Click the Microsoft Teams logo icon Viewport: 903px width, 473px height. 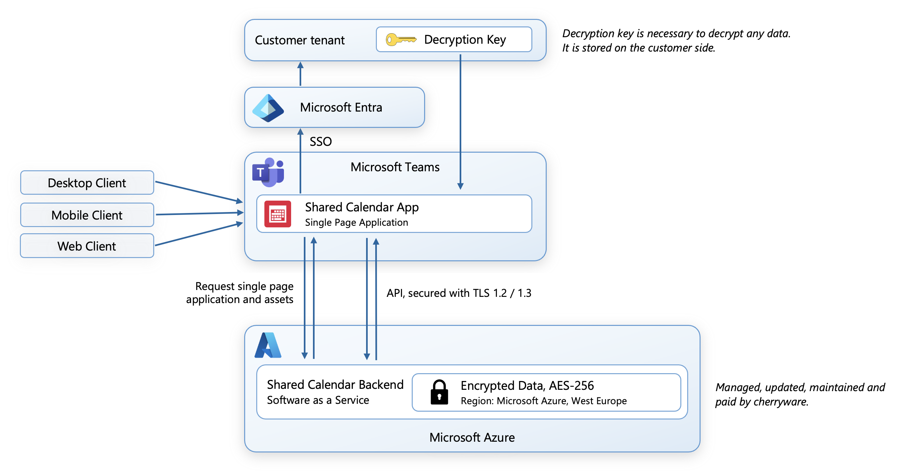pos(268,172)
